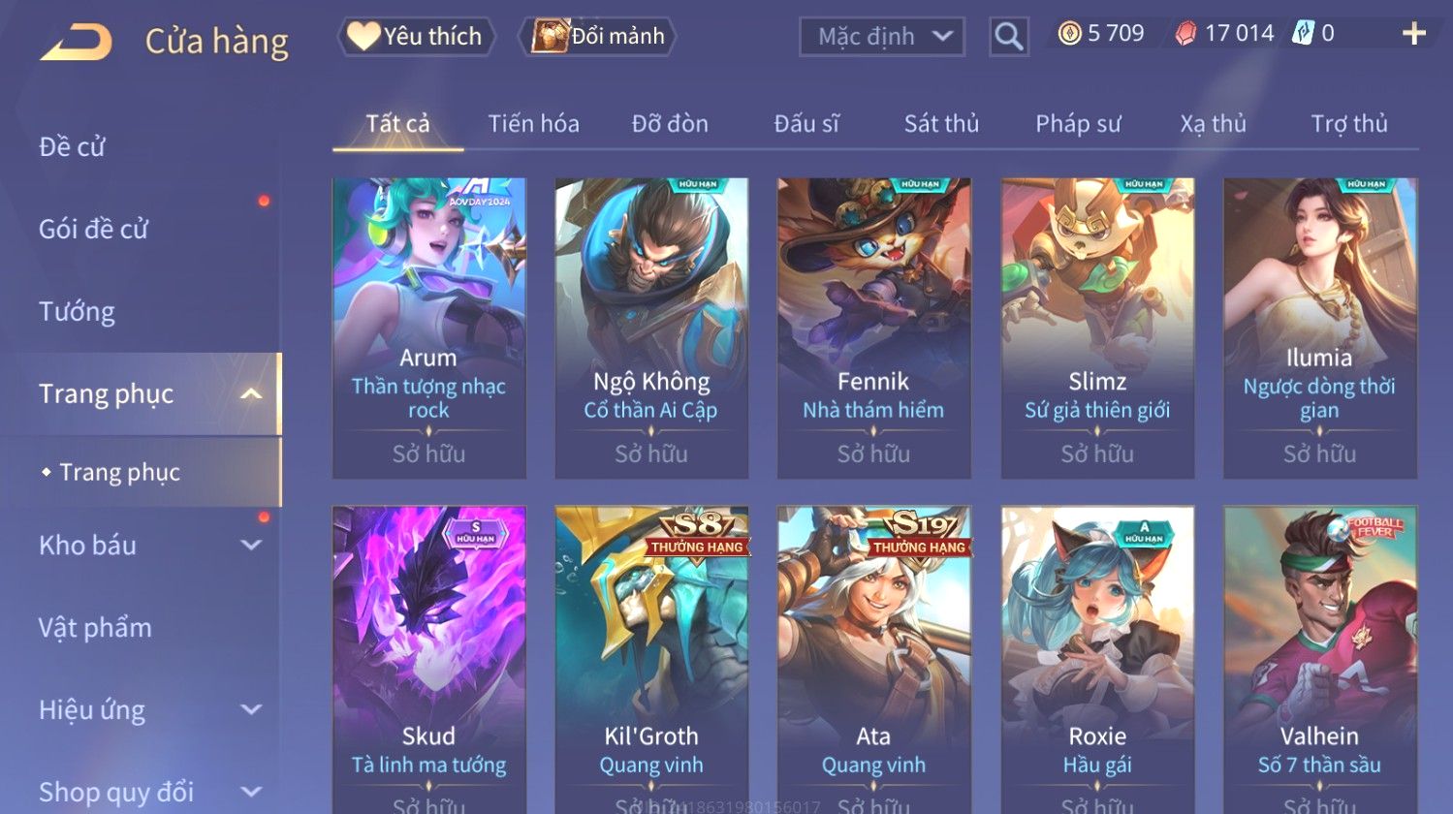Open the search magnifier icon
1453x814 pixels.
click(1008, 37)
